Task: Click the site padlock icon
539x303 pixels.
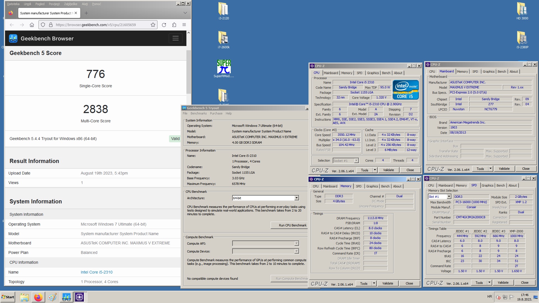Action: (x=51, y=25)
